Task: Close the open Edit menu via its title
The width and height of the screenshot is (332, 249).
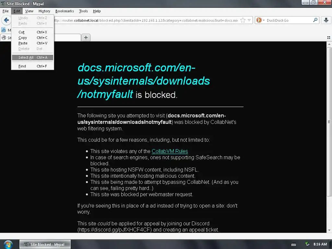Action: tap(17, 11)
